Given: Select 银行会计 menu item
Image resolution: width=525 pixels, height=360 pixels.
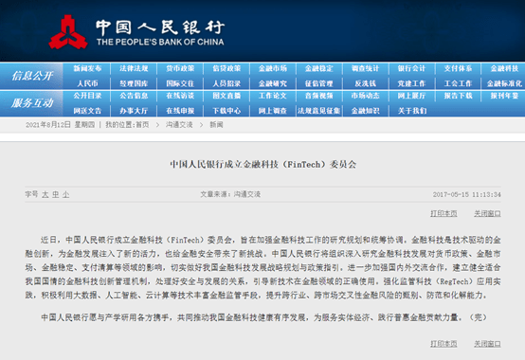Looking at the screenshot, I should [411, 68].
